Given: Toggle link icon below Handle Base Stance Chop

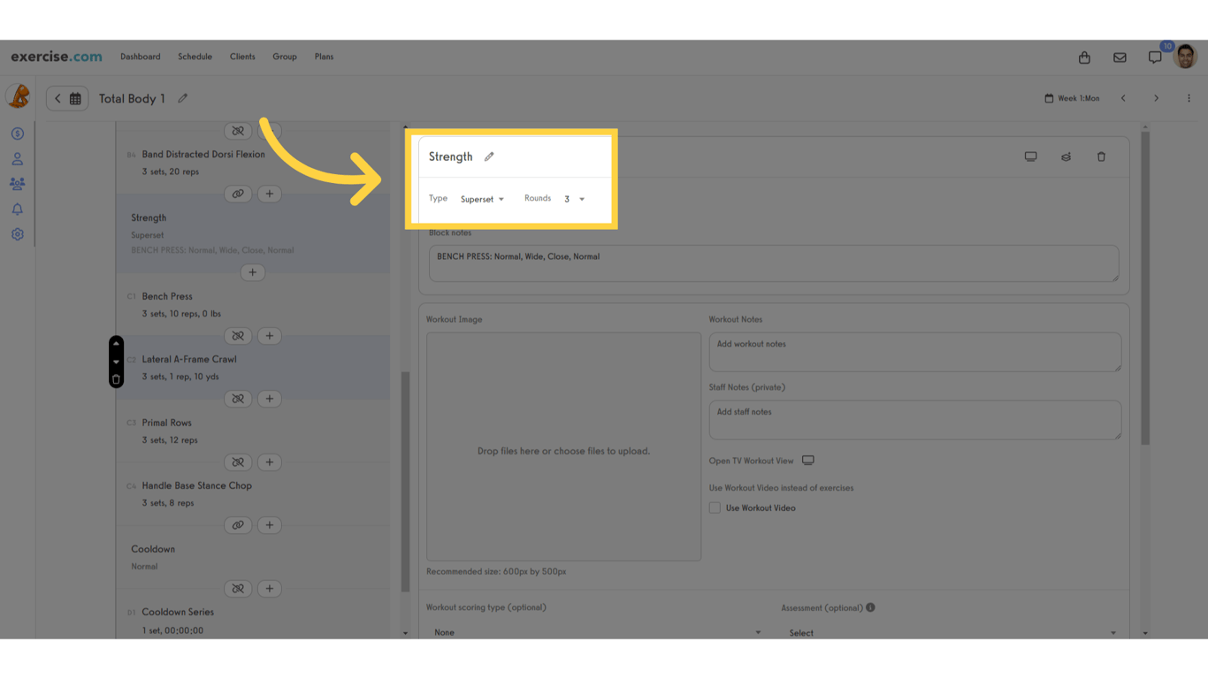Looking at the screenshot, I should [x=238, y=525].
